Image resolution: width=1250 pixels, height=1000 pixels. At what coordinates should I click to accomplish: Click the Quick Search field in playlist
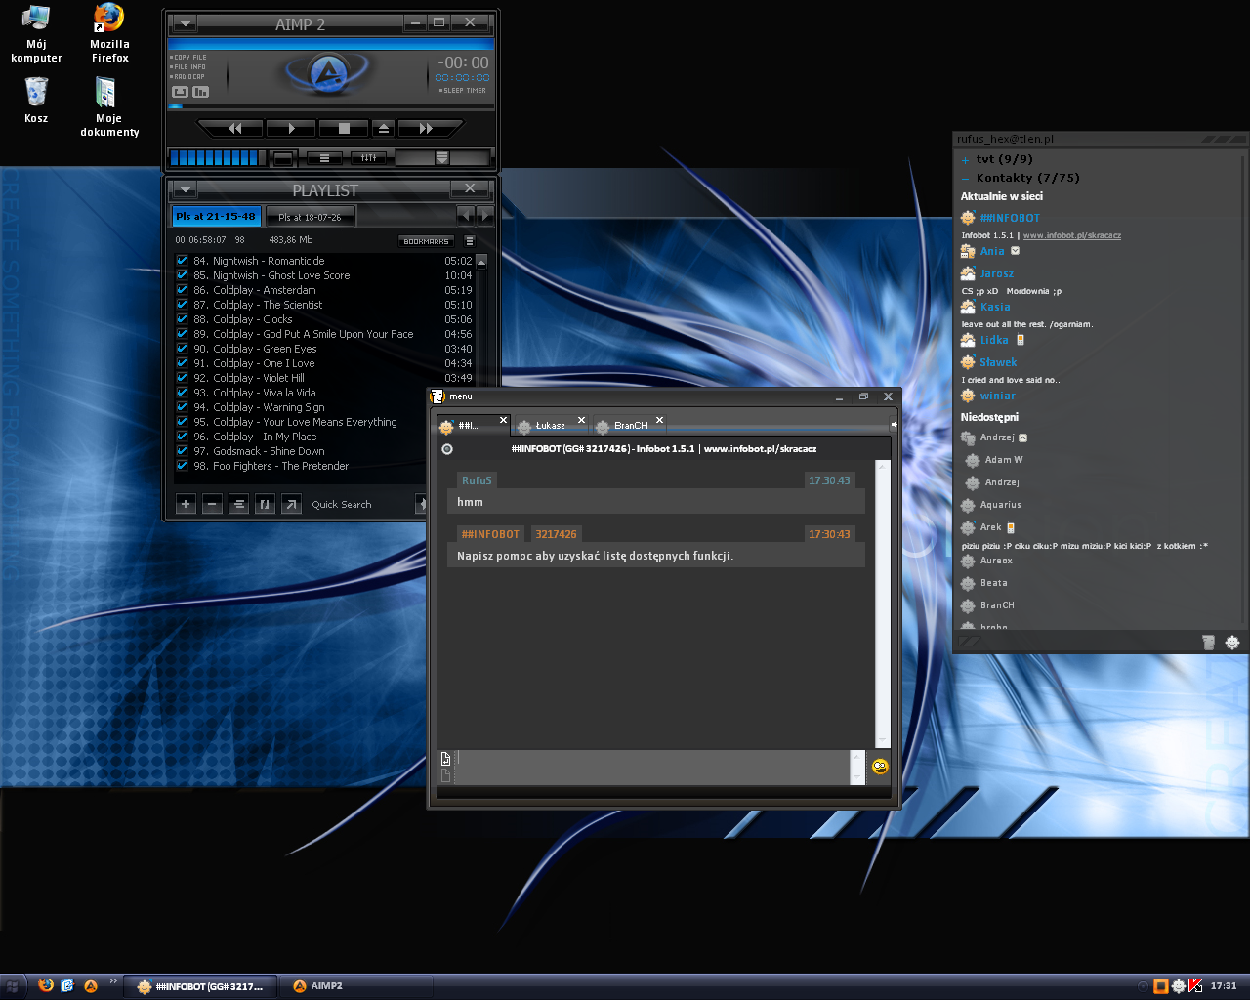click(x=359, y=505)
